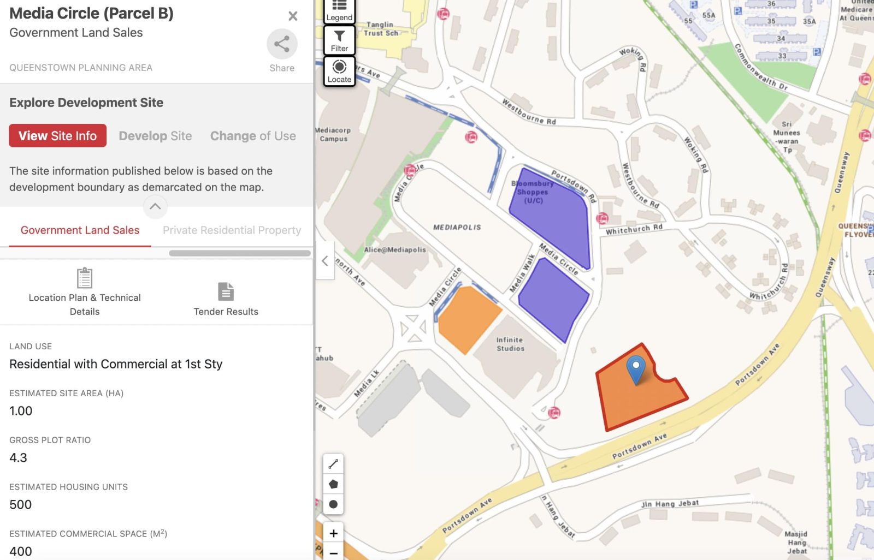874x560 pixels.
Task: Open the map Filter tool
Action: point(339,40)
